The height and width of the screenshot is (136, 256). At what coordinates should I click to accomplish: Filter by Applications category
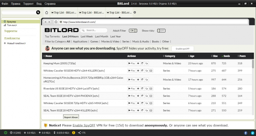[x=80, y=41]
